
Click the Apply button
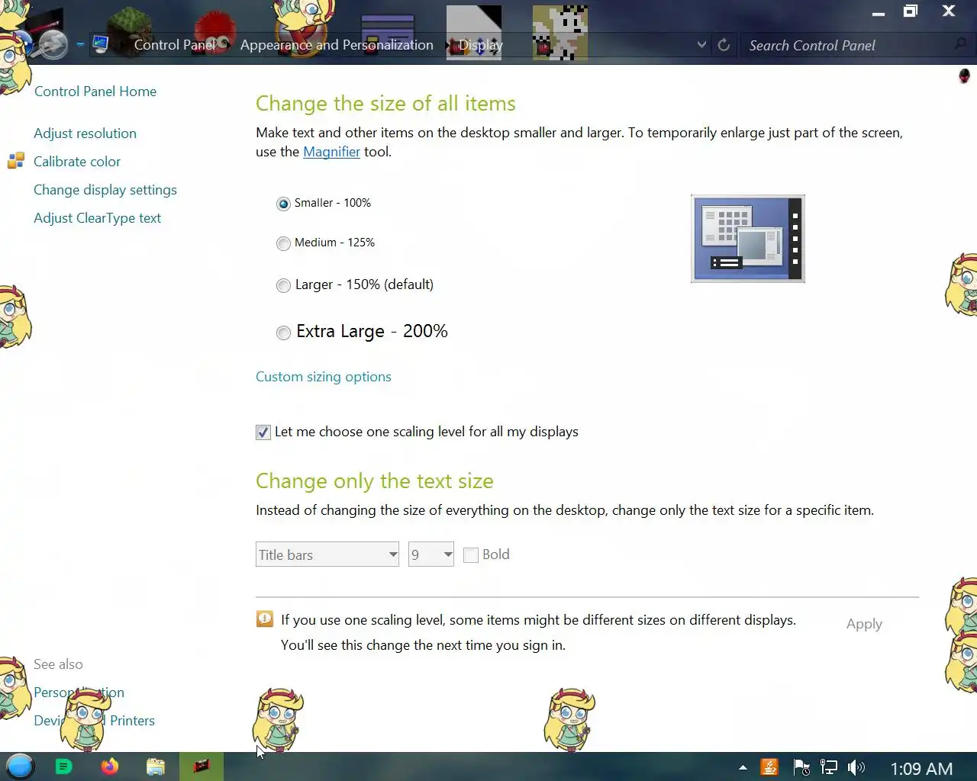pos(864,624)
